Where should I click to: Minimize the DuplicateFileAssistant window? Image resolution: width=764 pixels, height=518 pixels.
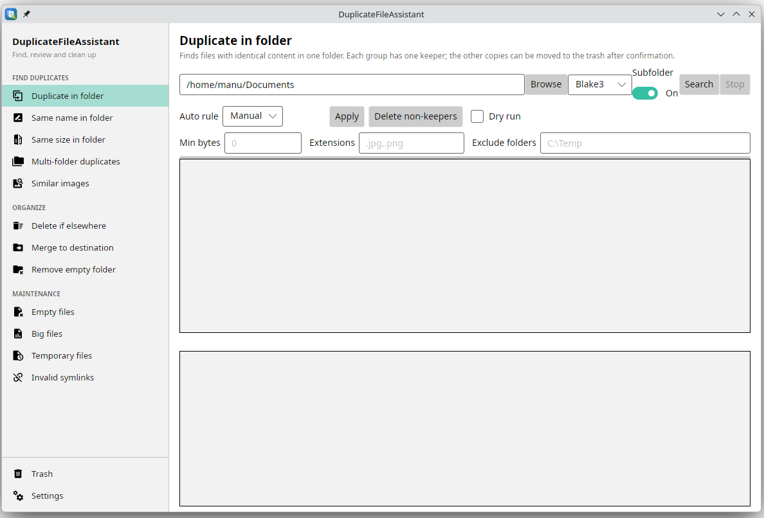[721, 14]
